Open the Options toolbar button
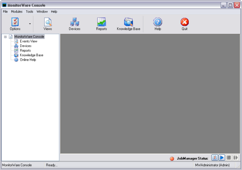This screenshot has height=170, width=242. 15,24
